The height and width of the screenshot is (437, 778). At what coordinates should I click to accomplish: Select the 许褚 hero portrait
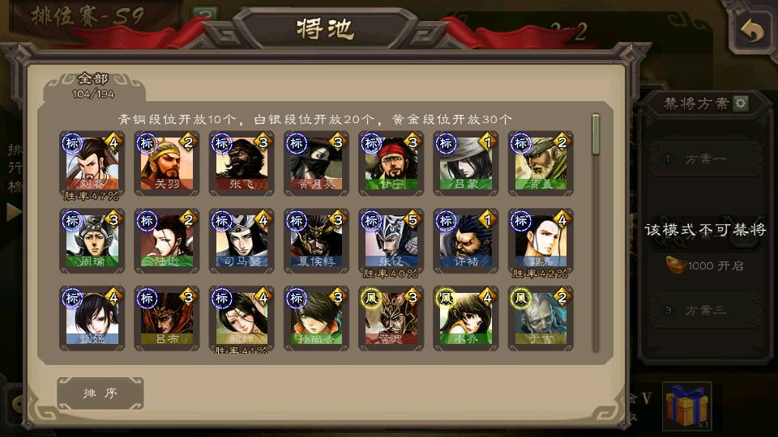click(x=465, y=241)
